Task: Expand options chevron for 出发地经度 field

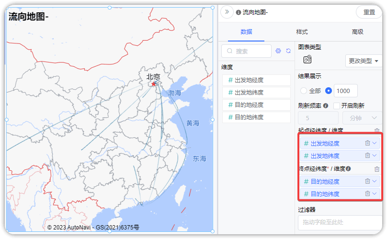Action: [375, 143]
